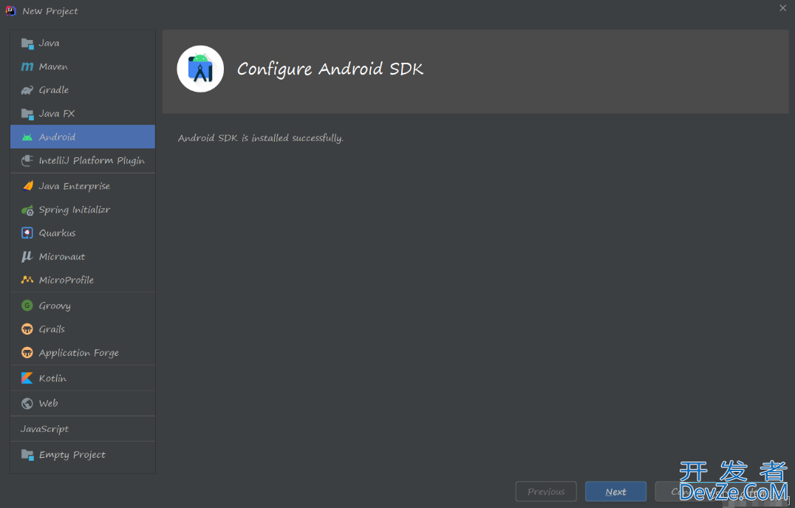Click the MicroProfile wave icon
The height and width of the screenshot is (508, 795).
pos(27,280)
